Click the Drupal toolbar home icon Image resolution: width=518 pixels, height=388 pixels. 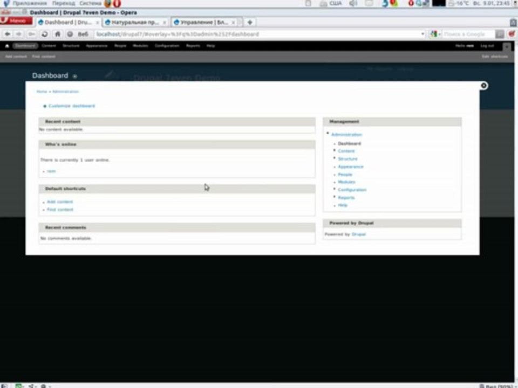[x=7, y=46]
